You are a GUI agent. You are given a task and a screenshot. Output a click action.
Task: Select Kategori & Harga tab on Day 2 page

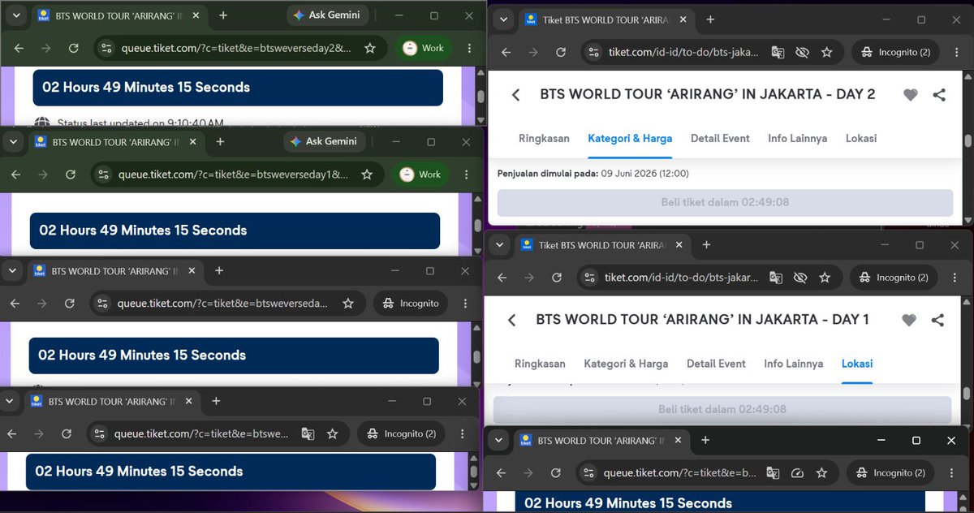630,138
